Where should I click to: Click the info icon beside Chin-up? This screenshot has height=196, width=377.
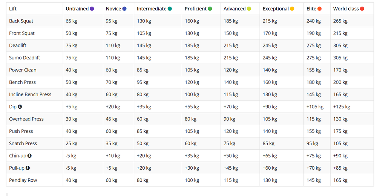[29, 156]
